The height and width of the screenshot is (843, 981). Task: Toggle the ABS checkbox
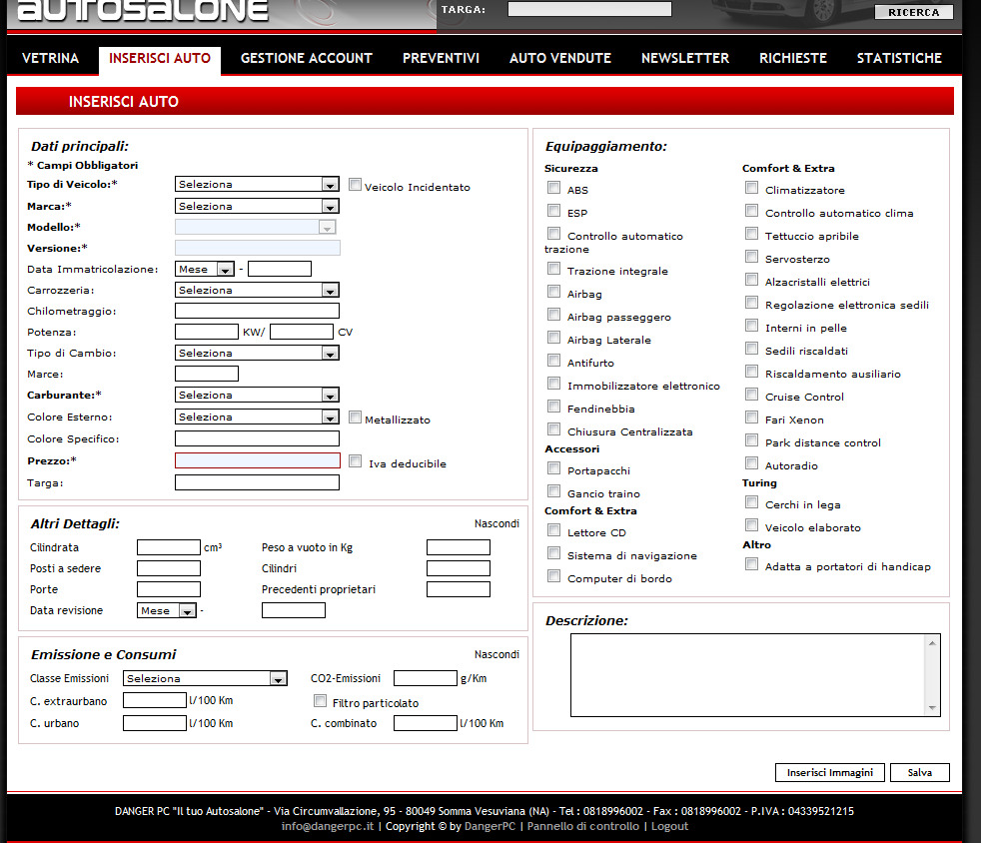tap(553, 187)
